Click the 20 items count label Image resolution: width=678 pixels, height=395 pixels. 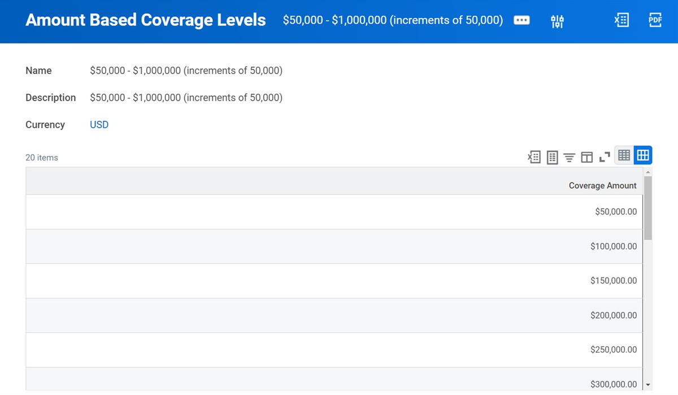tap(42, 157)
